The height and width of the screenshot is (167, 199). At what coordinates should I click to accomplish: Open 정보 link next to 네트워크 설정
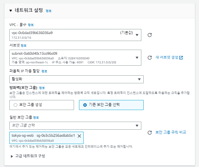[x=48, y=11]
